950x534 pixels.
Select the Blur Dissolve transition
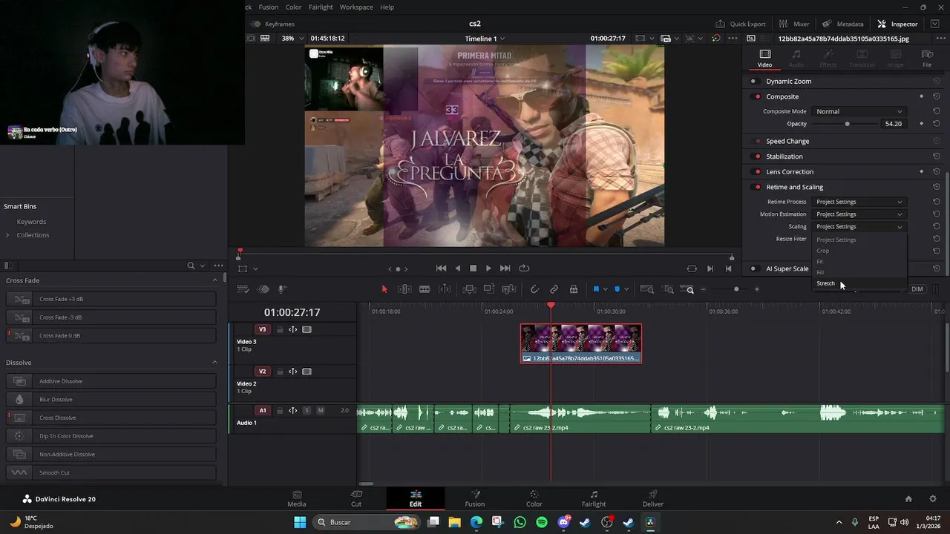click(111, 399)
